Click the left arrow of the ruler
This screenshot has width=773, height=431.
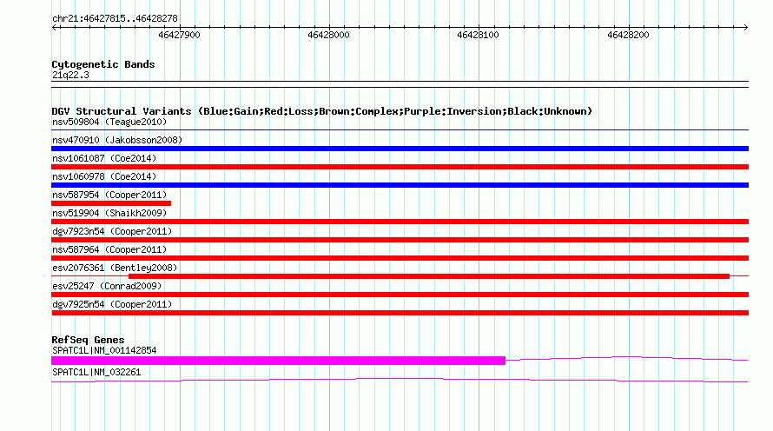[55, 28]
